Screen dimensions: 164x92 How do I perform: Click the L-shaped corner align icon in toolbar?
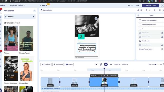coord(149,10)
